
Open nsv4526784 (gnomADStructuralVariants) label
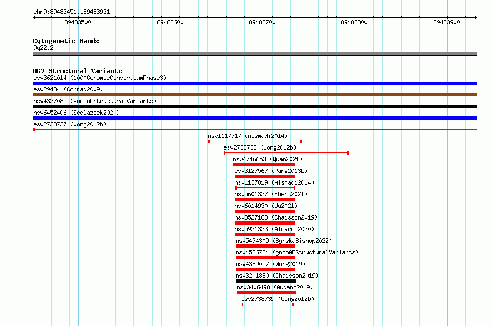click(x=297, y=252)
